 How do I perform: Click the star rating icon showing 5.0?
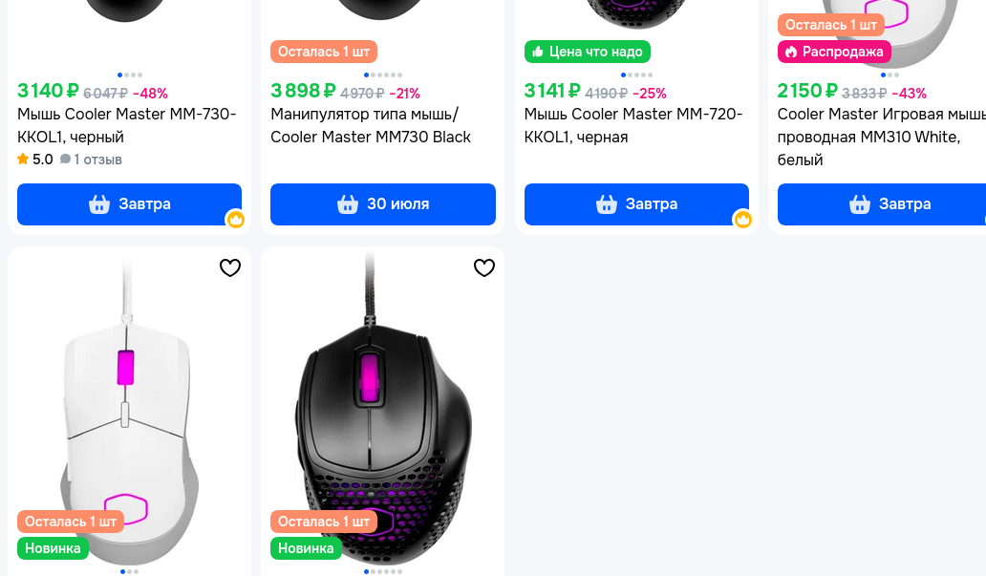[x=23, y=160]
